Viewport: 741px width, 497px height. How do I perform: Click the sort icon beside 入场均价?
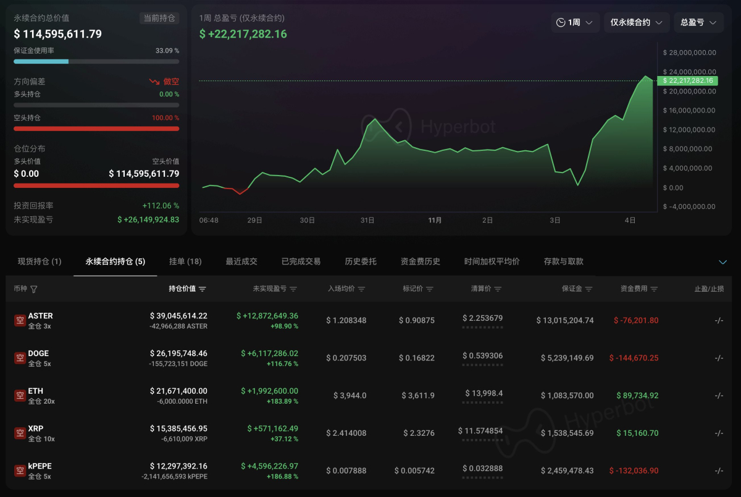[x=361, y=289]
